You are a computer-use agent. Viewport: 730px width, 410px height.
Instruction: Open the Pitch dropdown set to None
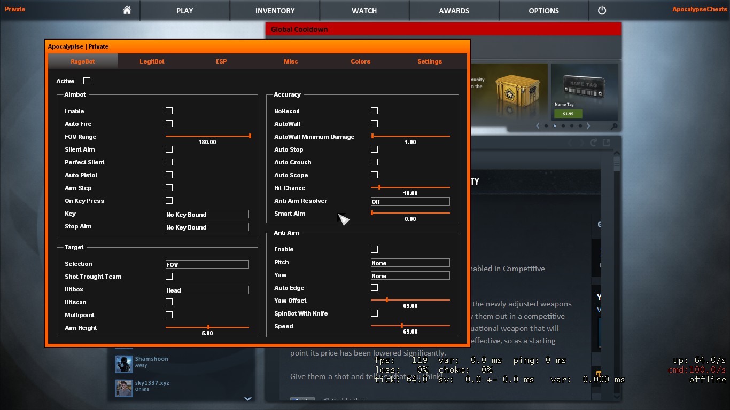pos(410,263)
